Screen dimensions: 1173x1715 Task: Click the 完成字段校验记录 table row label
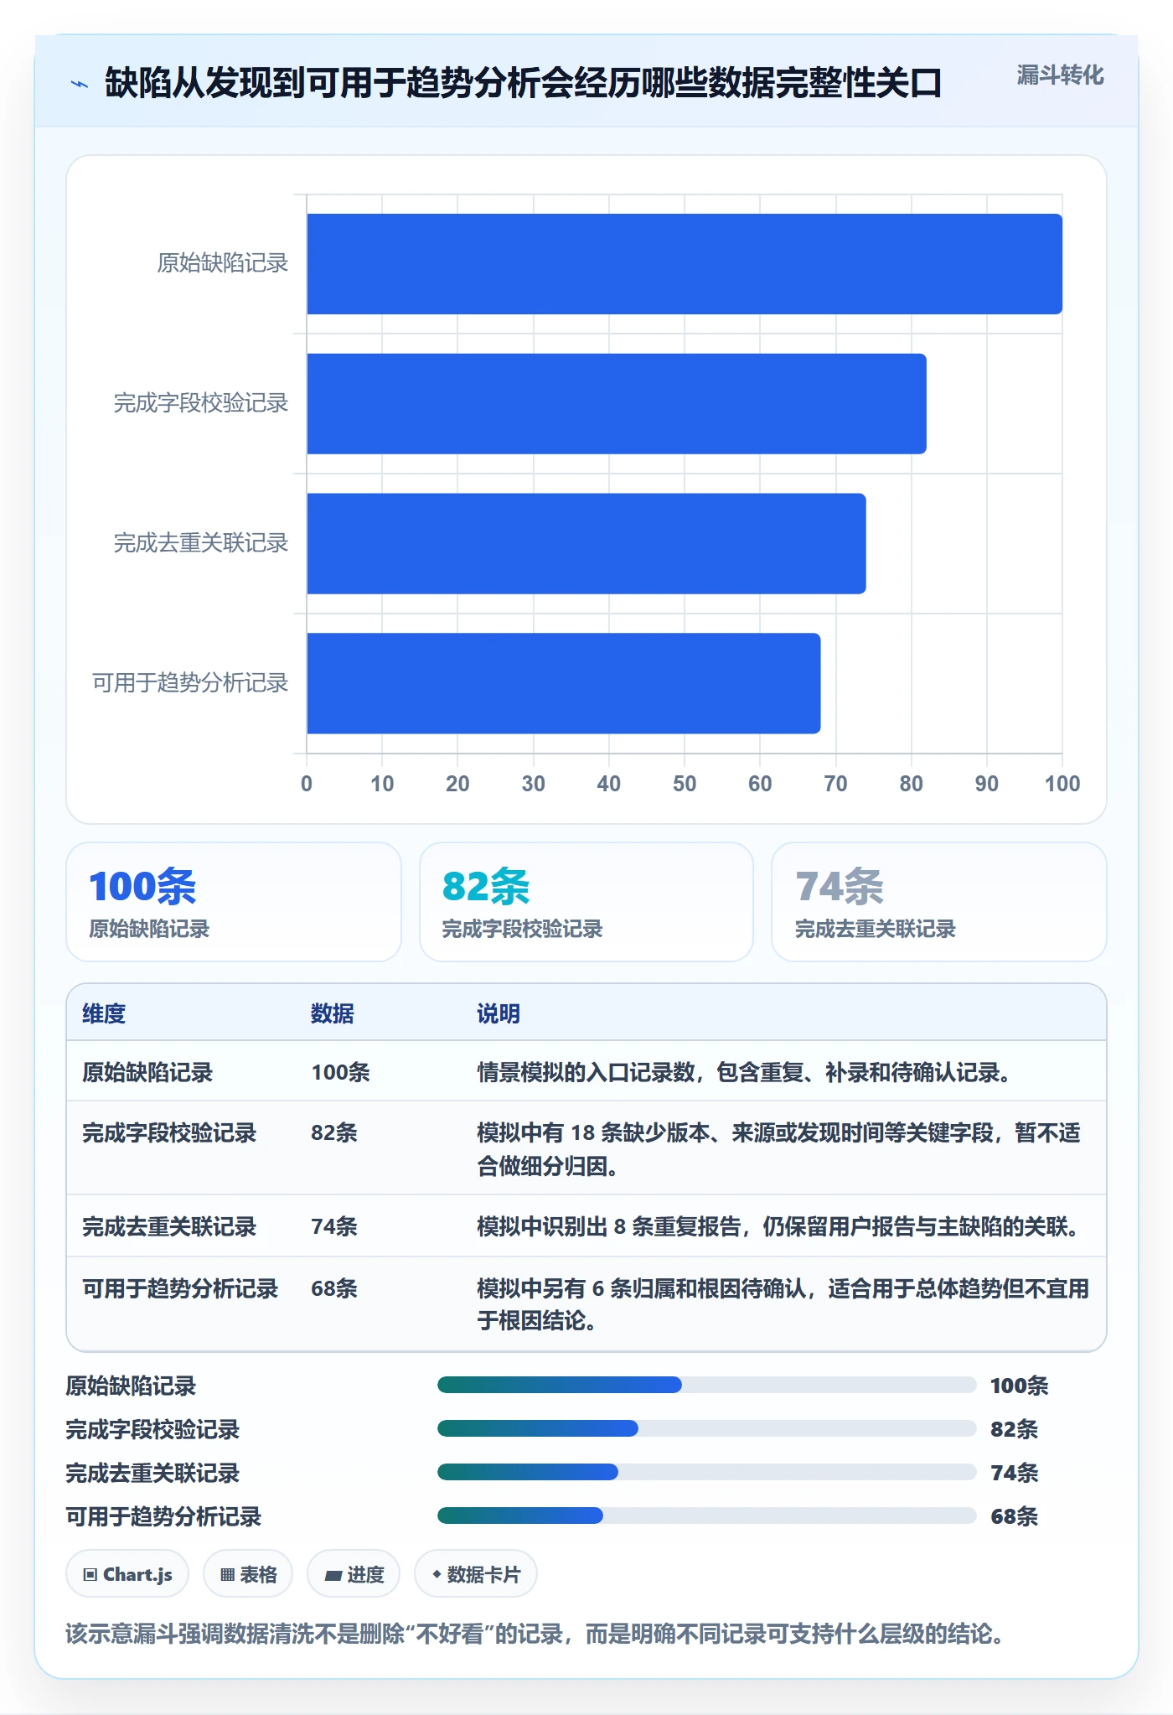click(169, 1132)
